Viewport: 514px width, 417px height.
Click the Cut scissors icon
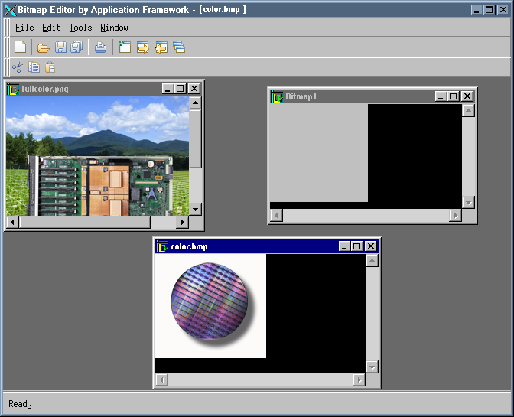[18, 67]
